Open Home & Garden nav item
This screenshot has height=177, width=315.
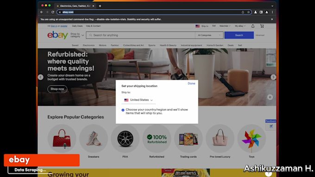tap(215, 45)
